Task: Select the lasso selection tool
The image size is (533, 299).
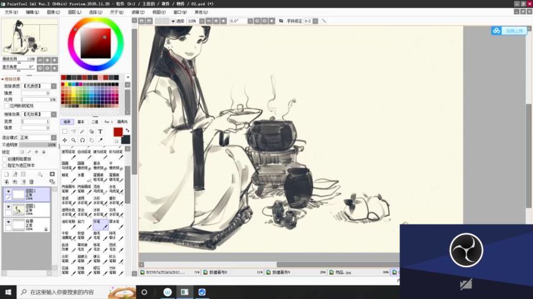Action: (73, 131)
